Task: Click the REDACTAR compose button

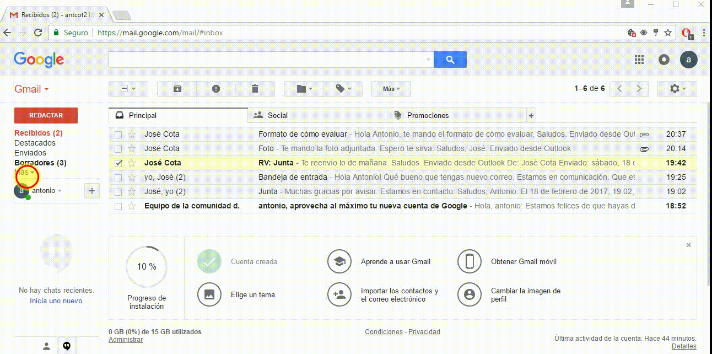Action: click(46, 115)
